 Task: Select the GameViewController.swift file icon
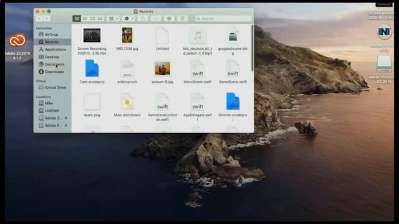coord(162,101)
